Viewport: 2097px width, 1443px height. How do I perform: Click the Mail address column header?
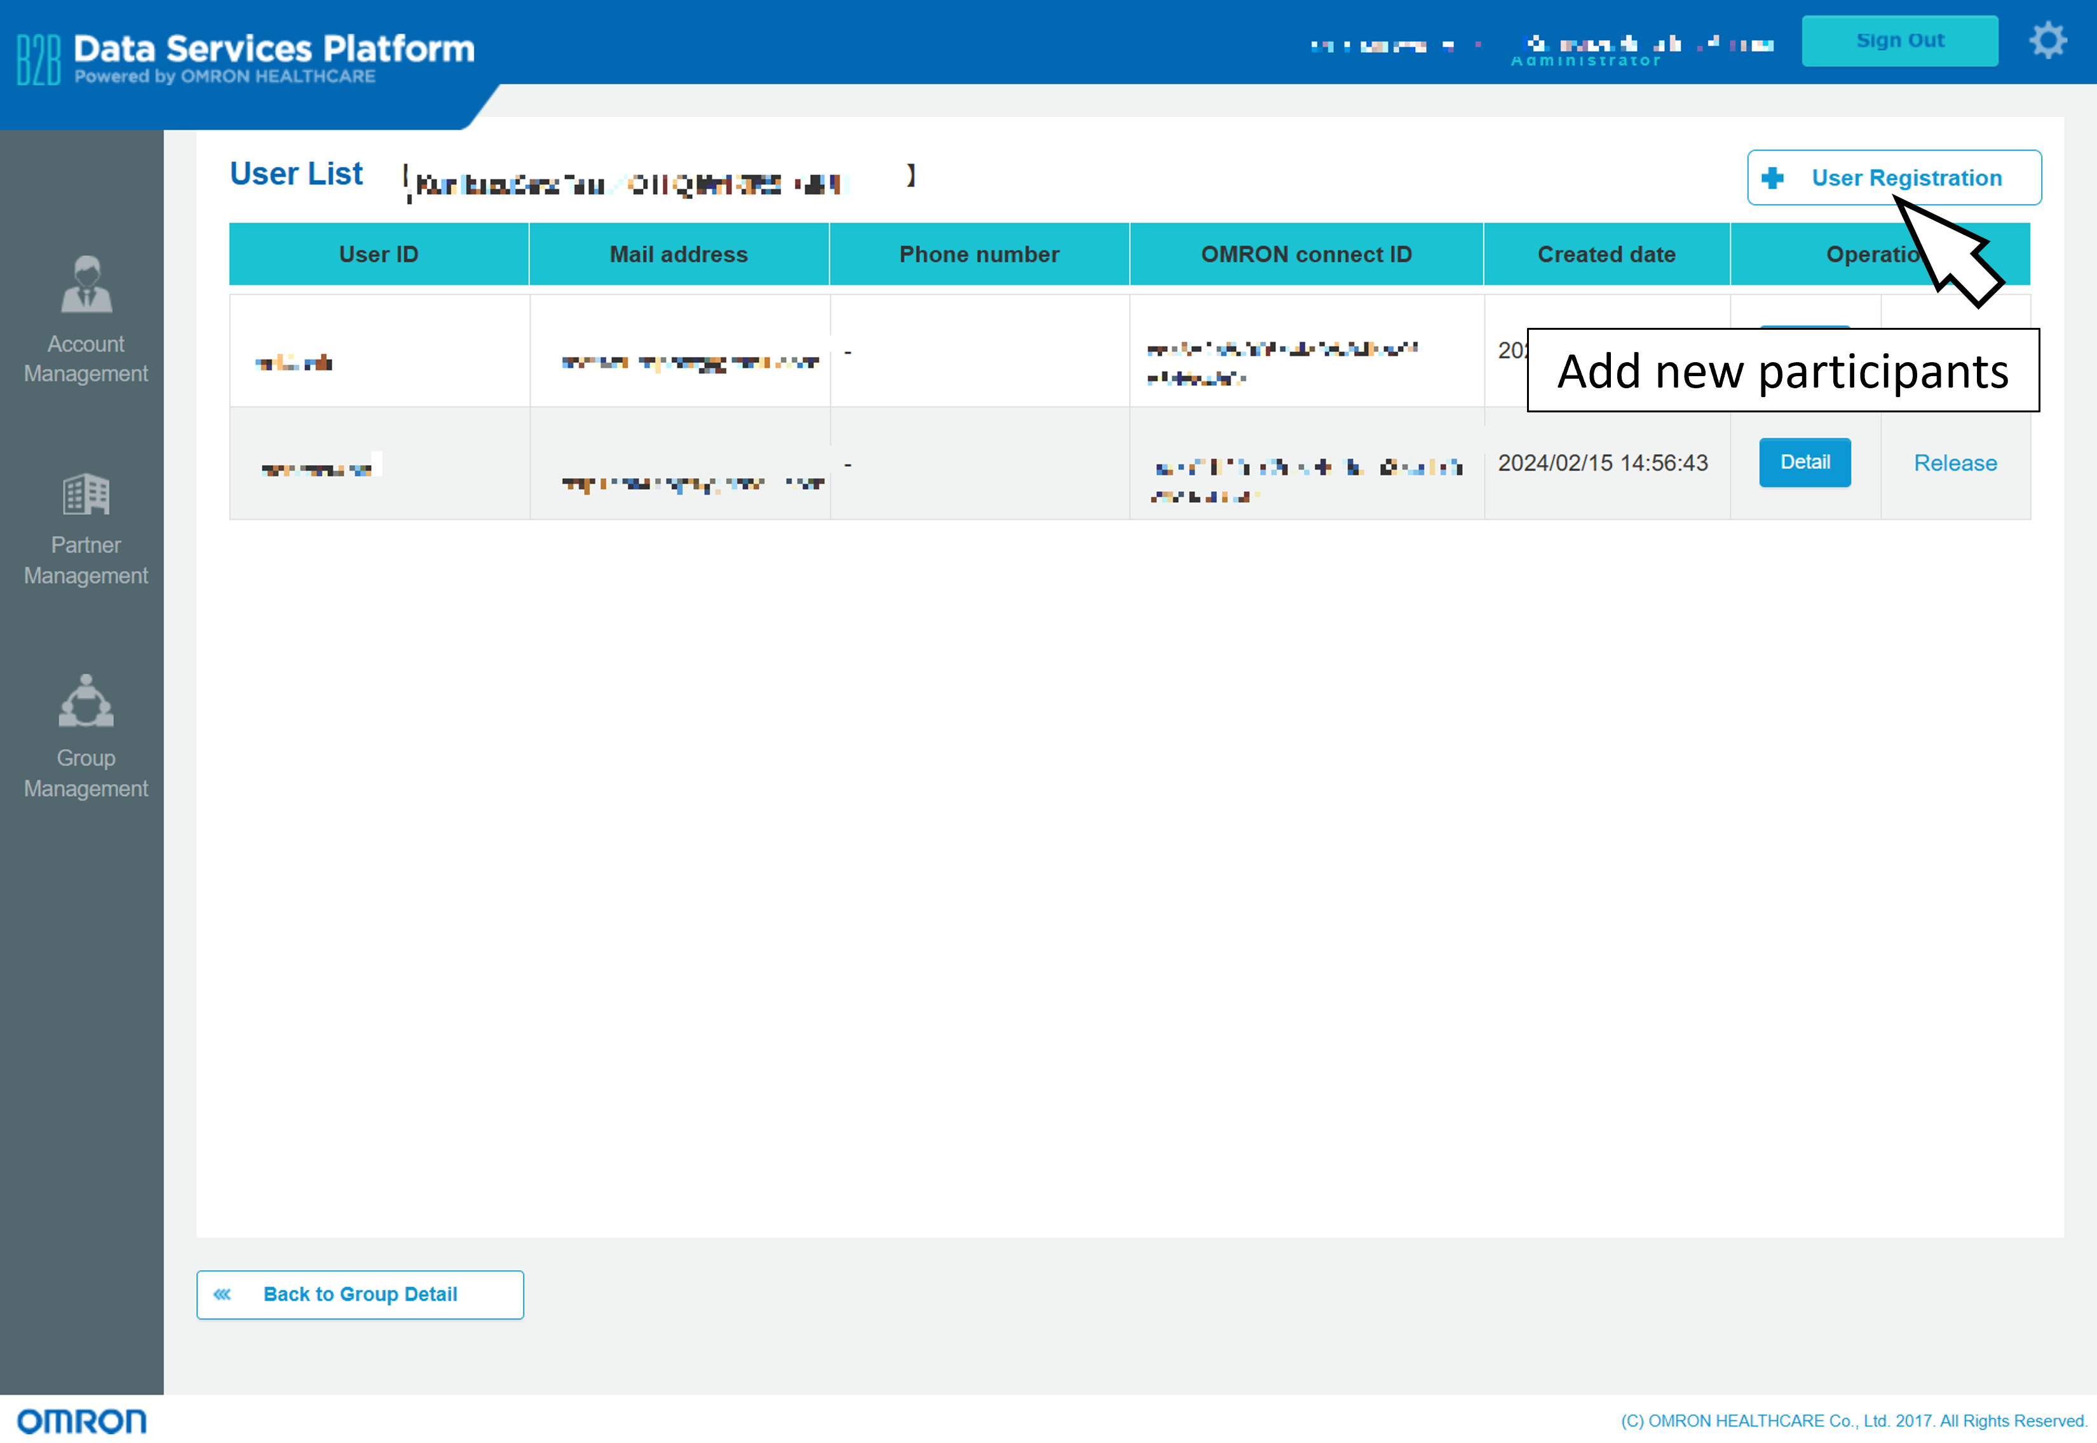click(x=678, y=254)
